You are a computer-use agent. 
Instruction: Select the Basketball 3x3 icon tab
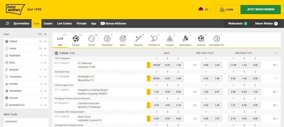coord(217,38)
